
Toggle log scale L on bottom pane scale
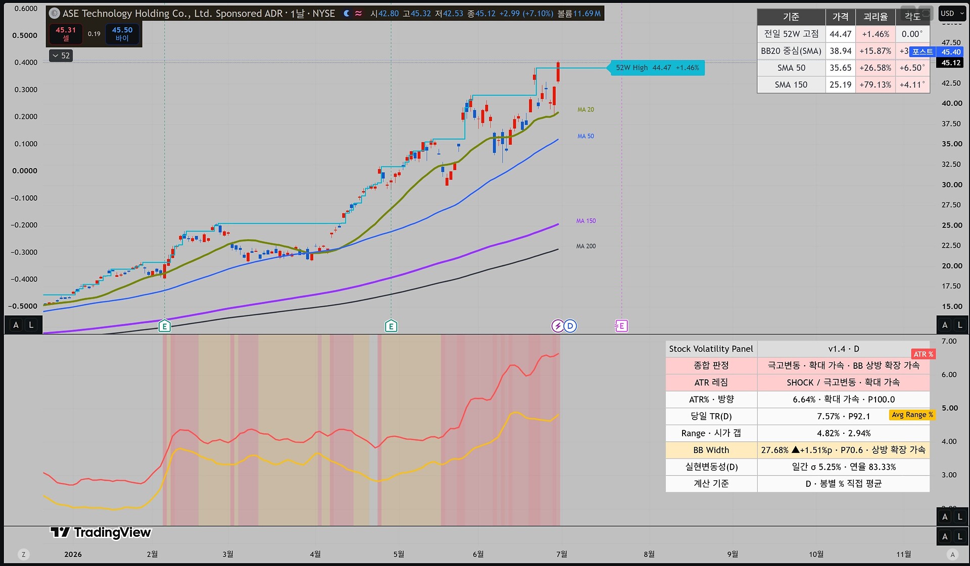[960, 537]
